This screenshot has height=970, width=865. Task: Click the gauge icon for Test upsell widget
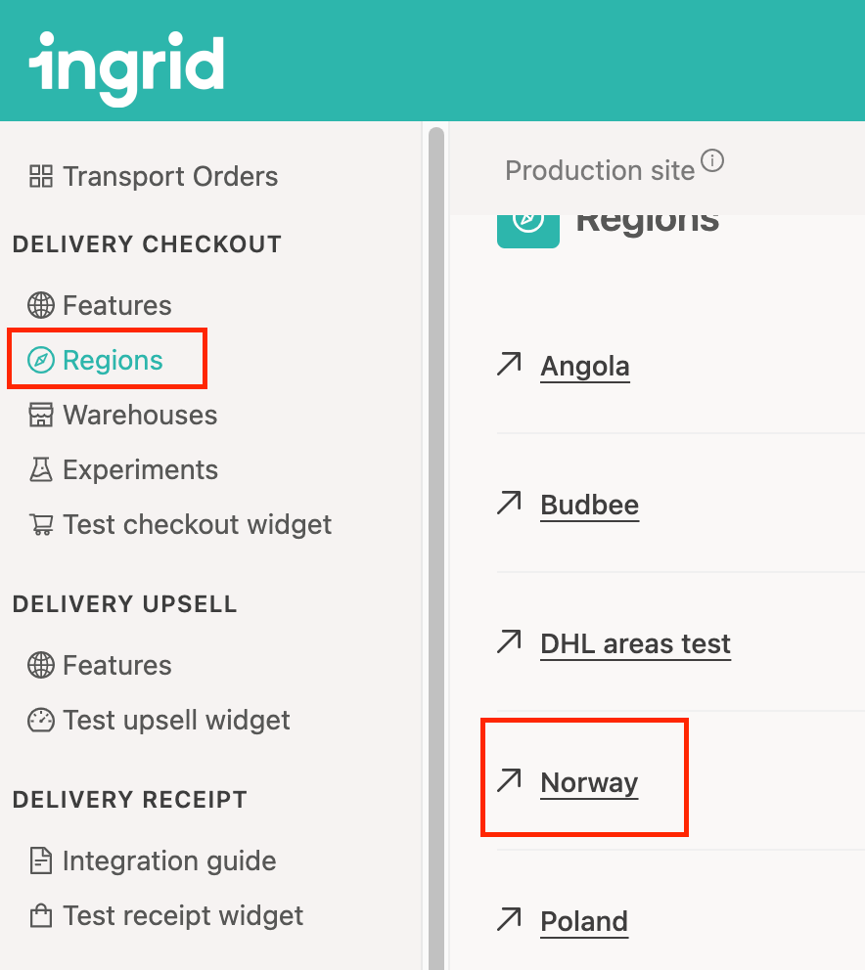pyautogui.click(x=41, y=721)
